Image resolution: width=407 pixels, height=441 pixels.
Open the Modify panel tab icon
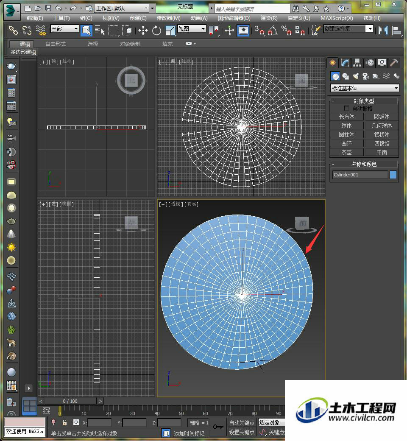tap(345, 63)
